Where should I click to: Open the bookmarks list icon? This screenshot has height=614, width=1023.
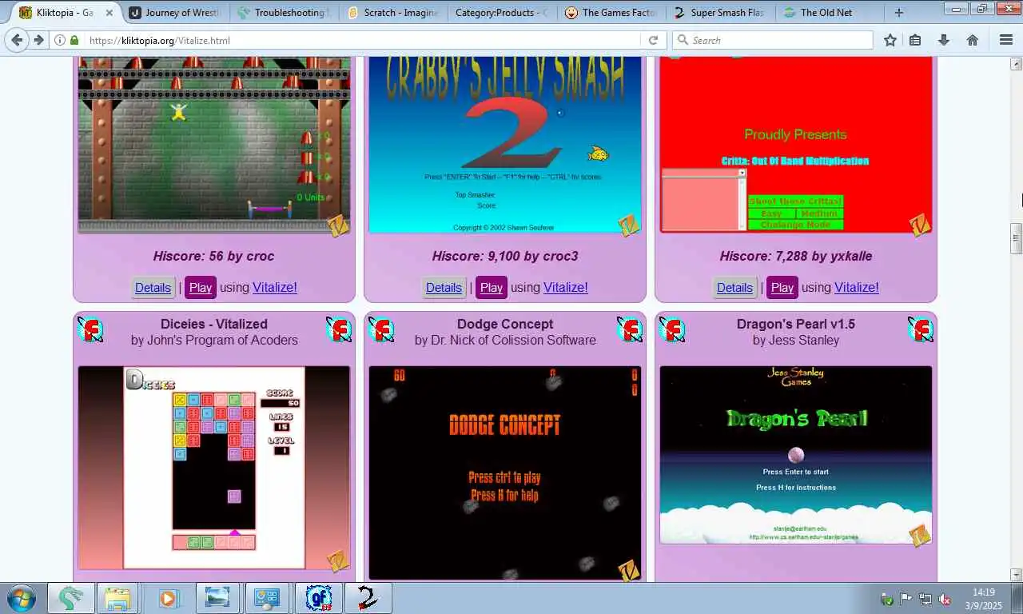(x=915, y=40)
